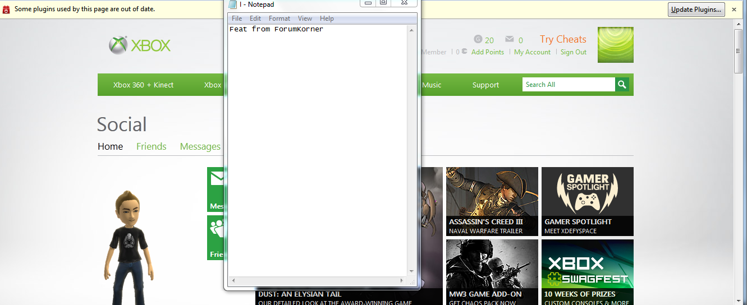Click the Search All input field
Image resolution: width=747 pixels, height=305 pixels.
569,85
